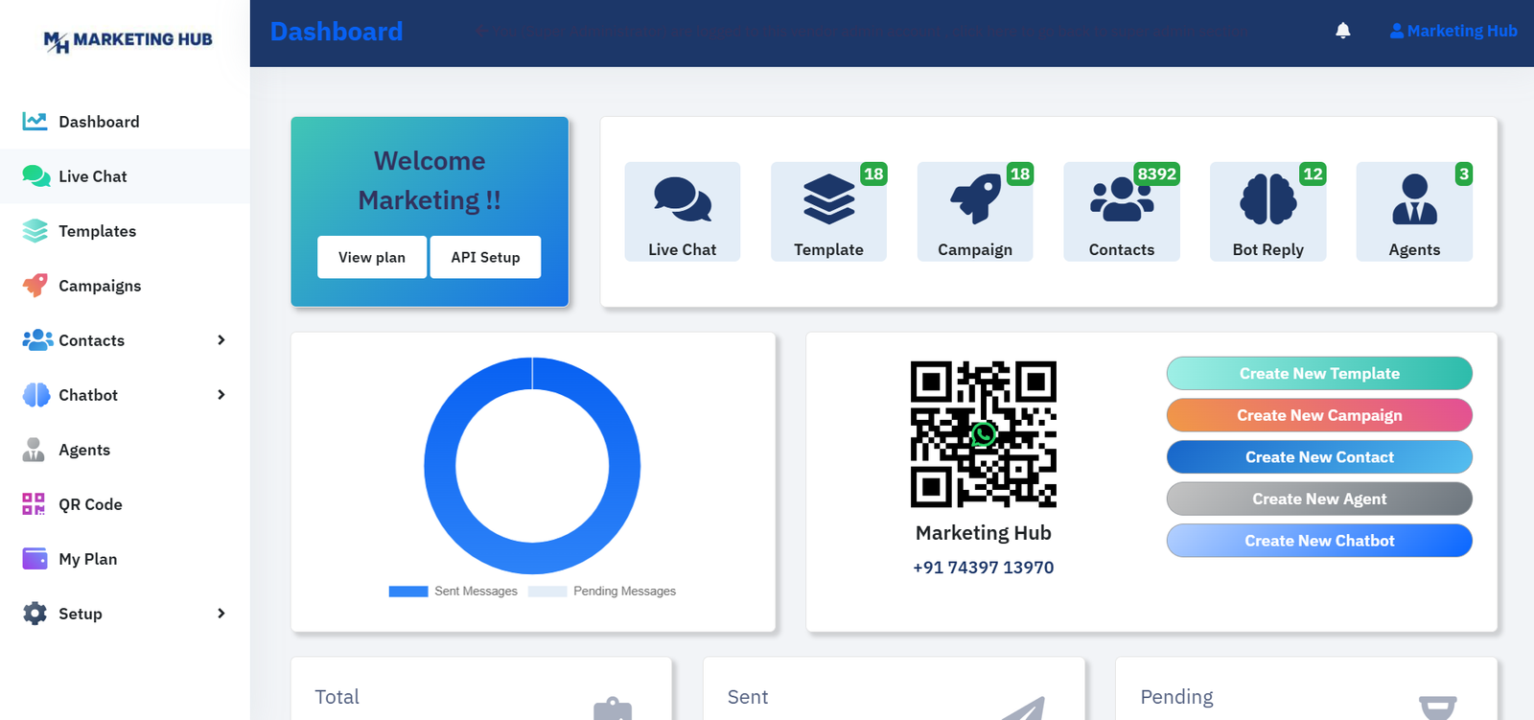The image size is (1534, 720).
Task: Open the Bot Reply tile brain icon
Action: point(1268,199)
